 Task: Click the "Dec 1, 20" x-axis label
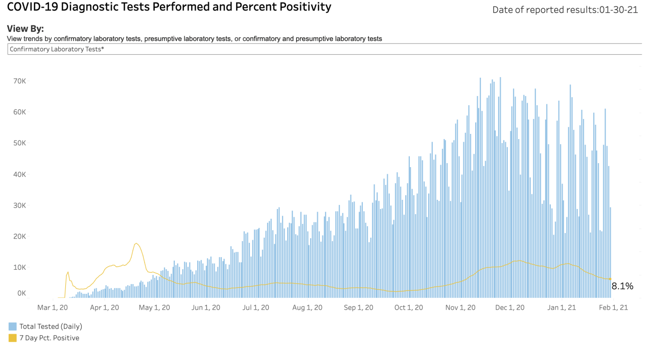tap(509, 308)
